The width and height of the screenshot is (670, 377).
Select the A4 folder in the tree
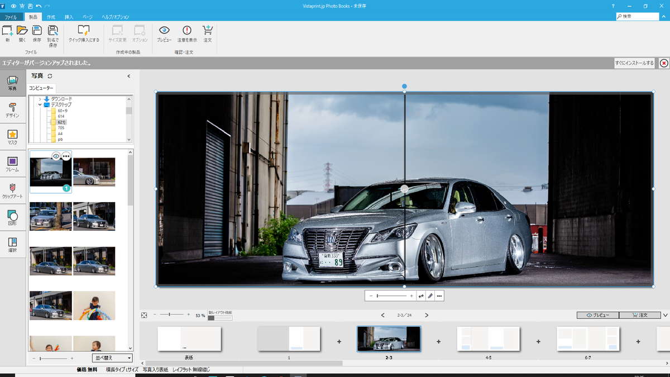[x=60, y=133]
